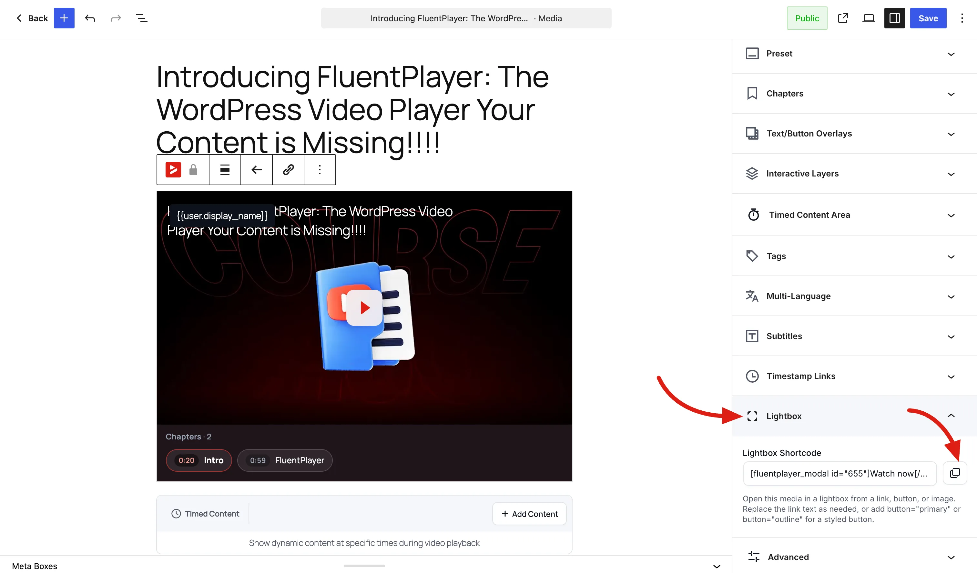Open post in new tab icon

pos(843,18)
